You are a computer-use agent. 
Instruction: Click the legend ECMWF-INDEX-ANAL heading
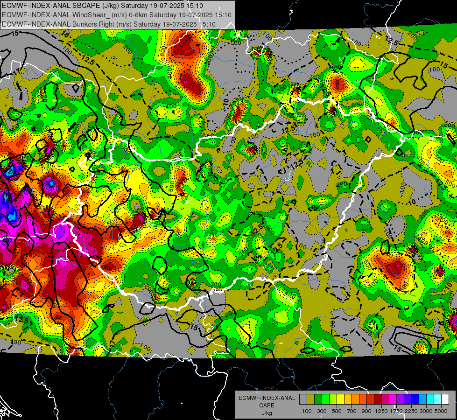point(267,398)
